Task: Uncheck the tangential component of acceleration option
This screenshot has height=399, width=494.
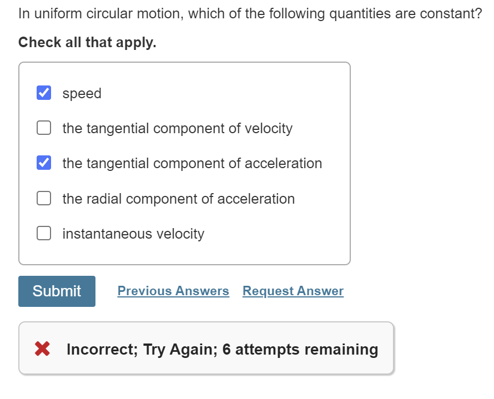Action: (x=43, y=163)
